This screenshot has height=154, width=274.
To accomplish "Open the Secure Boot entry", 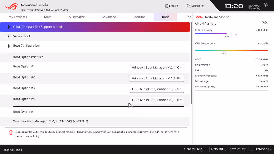I will click(x=95, y=36).
